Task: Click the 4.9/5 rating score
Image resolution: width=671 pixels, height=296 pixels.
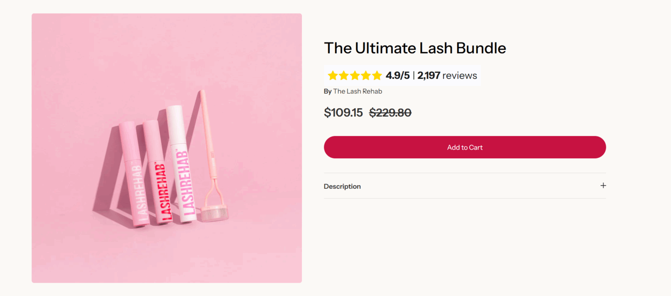Action: pyautogui.click(x=398, y=76)
